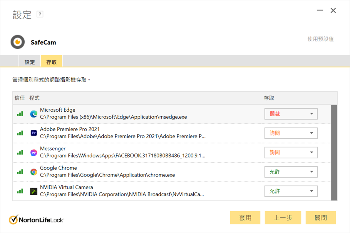Image resolution: width=350 pixels, height=233 pixels.
Task: Click the trust level bars for Google Chrome
Action: coord(20,172)
